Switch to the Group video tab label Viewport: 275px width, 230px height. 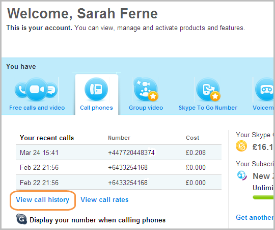click(146, 108)
